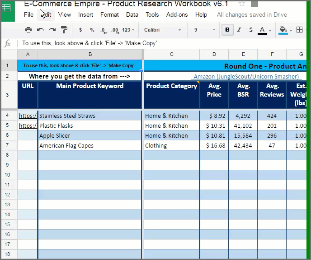Open the Data menu

132,14
